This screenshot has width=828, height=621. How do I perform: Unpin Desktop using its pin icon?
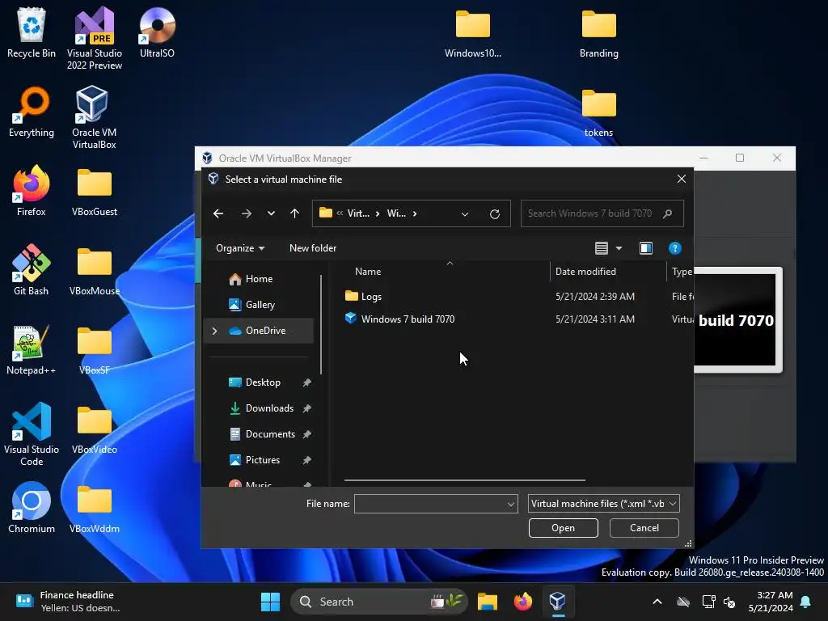(306, 382)
